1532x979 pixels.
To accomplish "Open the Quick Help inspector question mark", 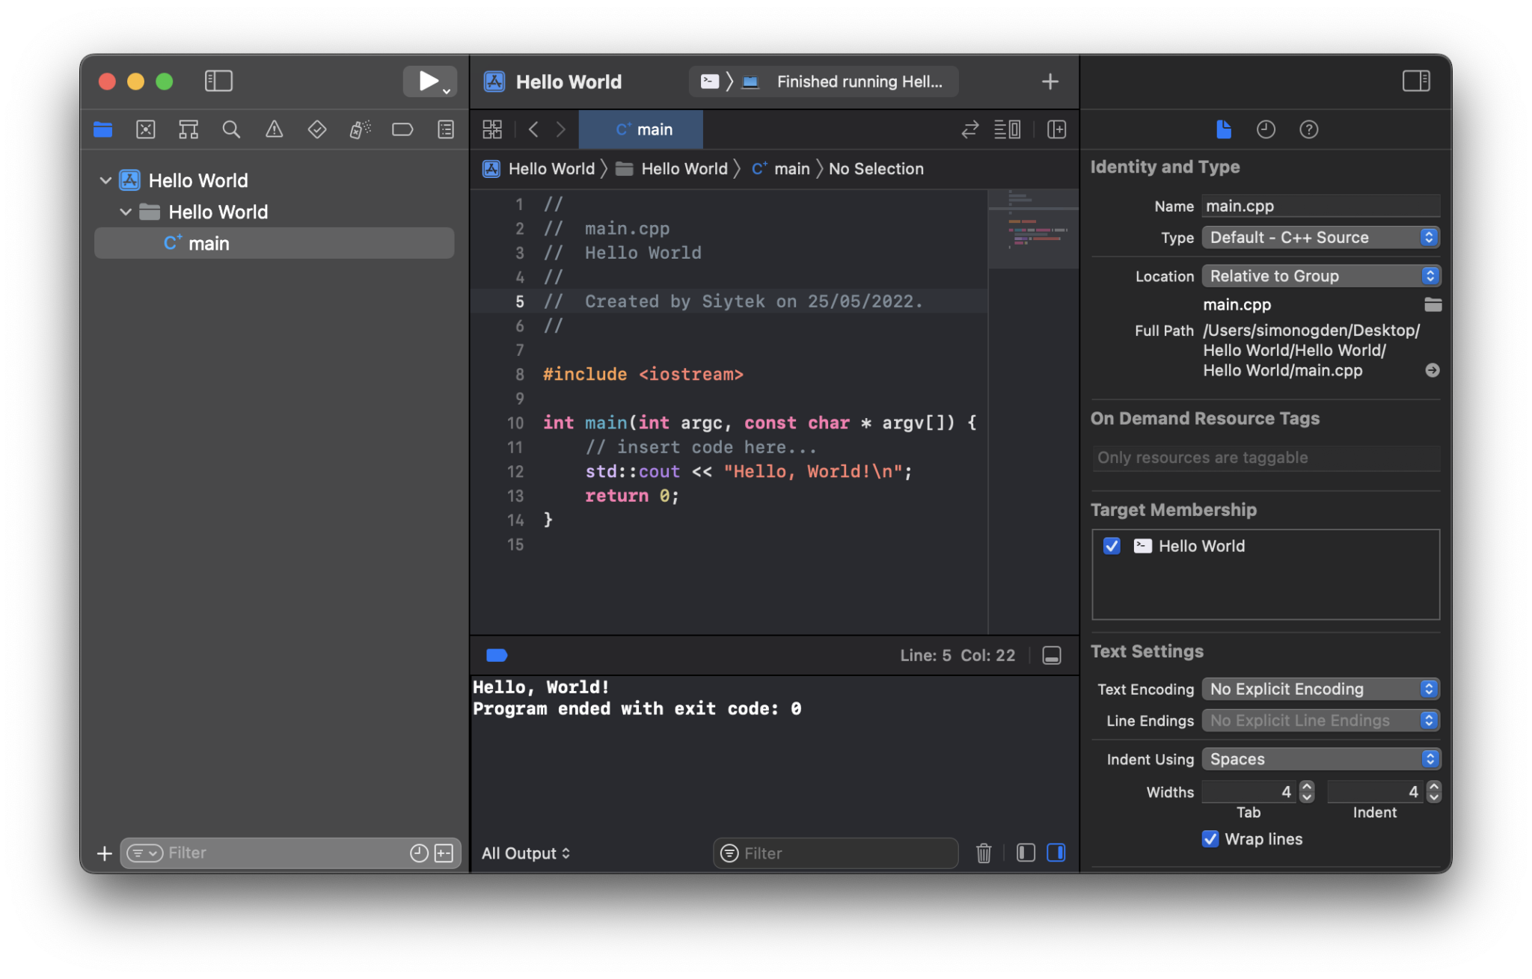I will click(x=1309, y=129).
